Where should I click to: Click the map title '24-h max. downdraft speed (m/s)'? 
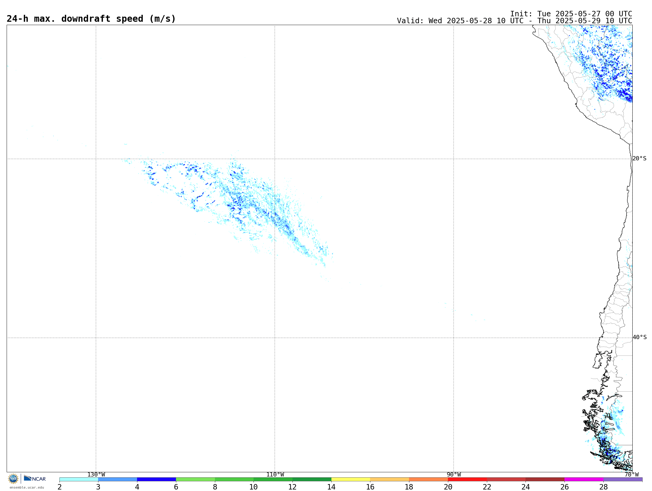tap(91, 19)
